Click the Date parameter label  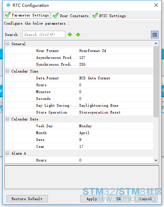coord(40,140)
